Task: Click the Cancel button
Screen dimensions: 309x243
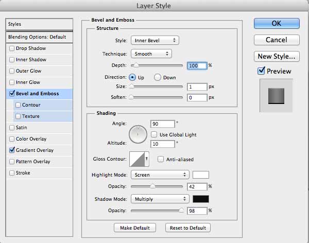Action: pos(277,40)
